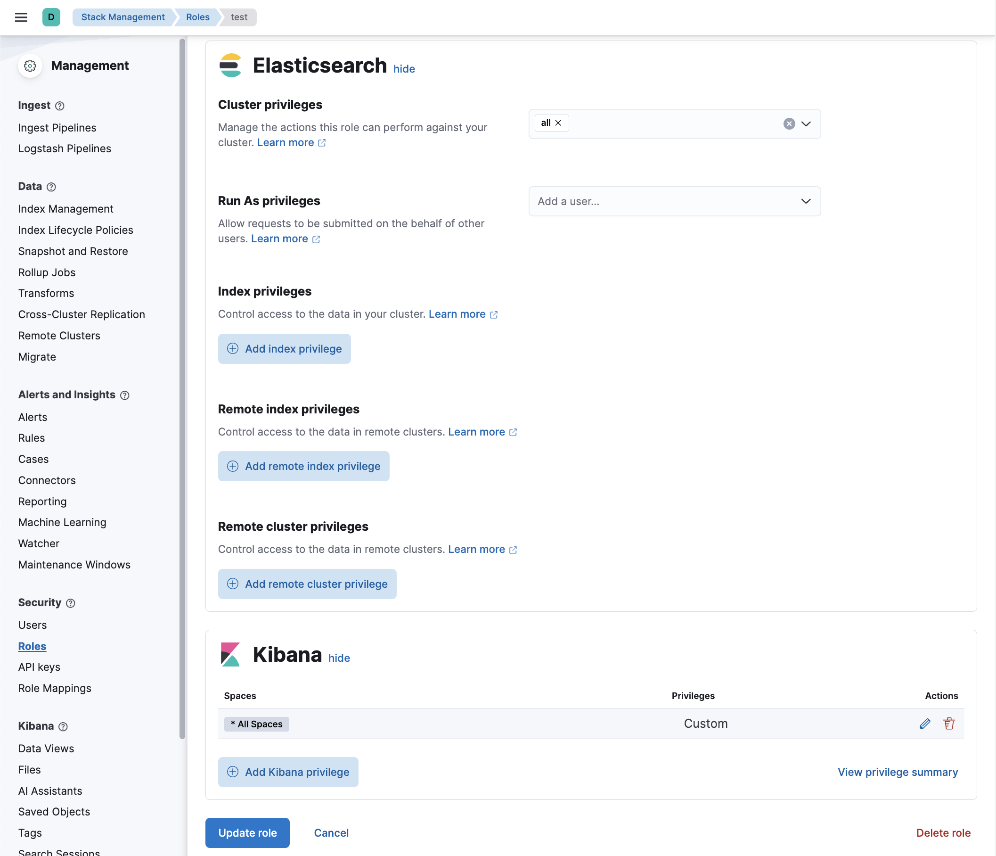Open Cluster privileges Learn more link

coord(291,143)
